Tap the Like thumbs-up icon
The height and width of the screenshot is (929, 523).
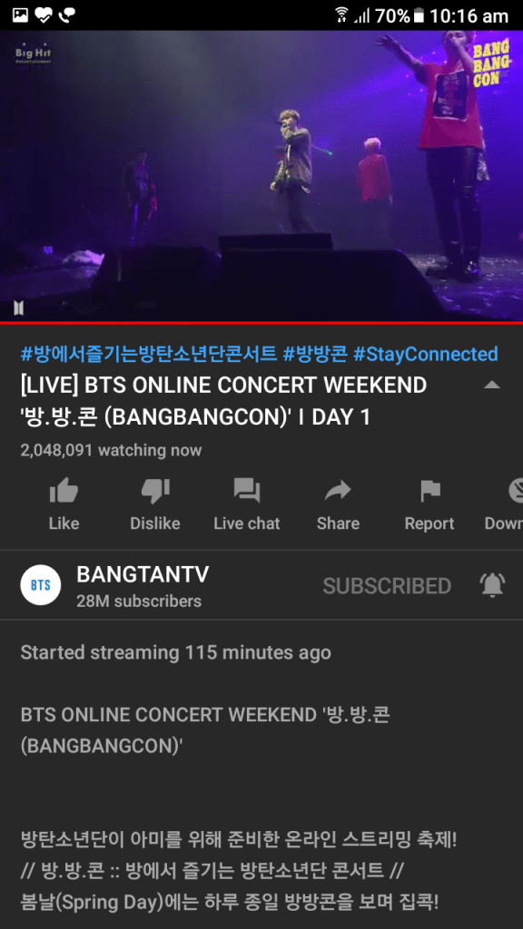64,491
